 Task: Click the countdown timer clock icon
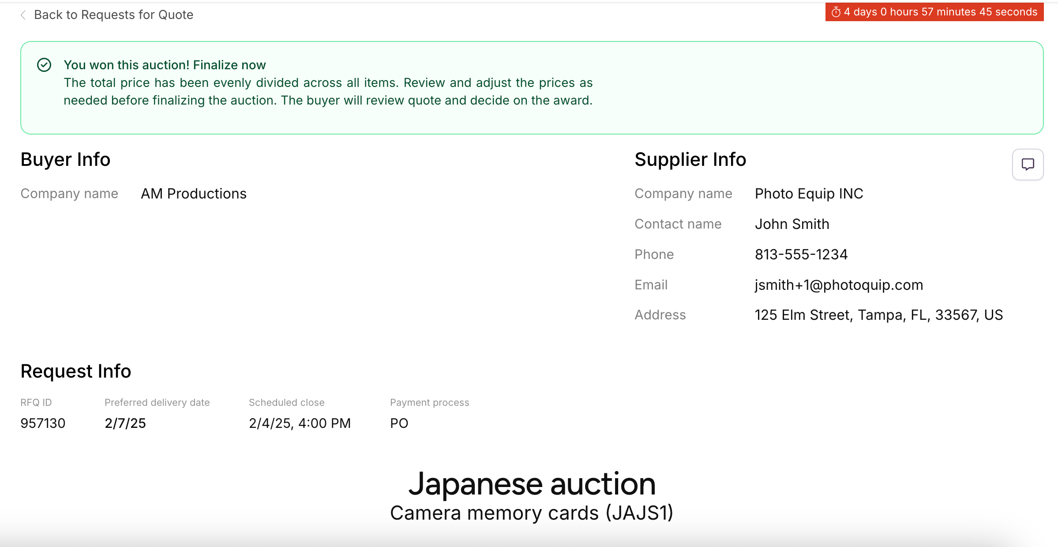tap(836, 12)
